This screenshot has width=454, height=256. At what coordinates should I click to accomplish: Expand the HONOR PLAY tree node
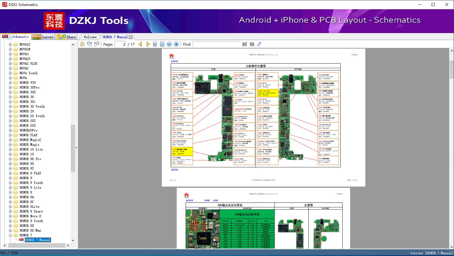click(x=10, y=135)
